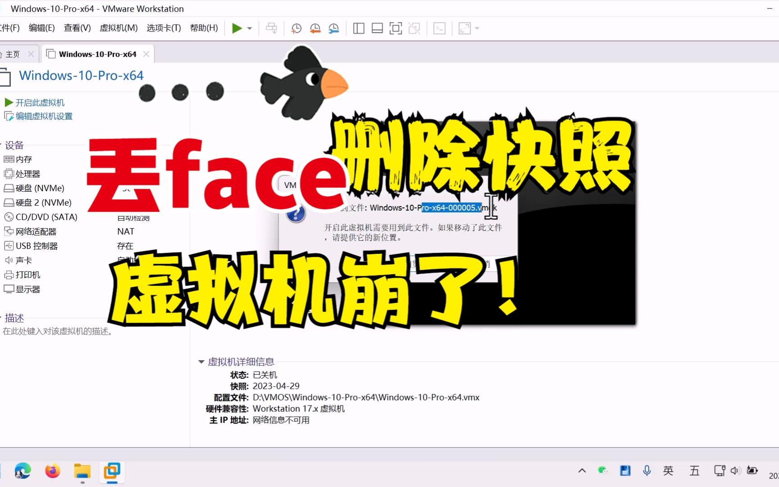
Task: Open Microsoft Edge from the taskbar
Action: point(23,471)
